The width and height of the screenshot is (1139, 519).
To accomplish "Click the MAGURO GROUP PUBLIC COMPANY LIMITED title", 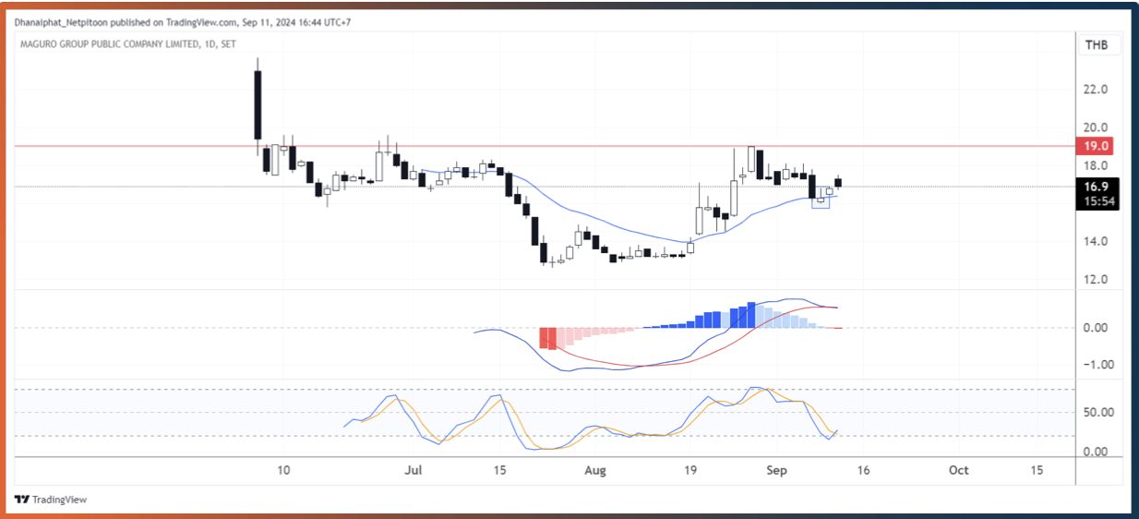I will (109, 43).
